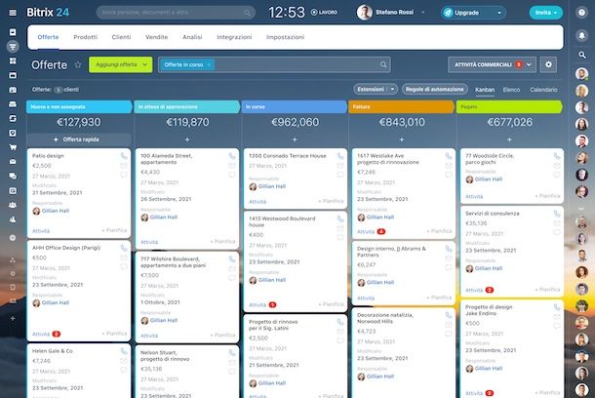Viewport: 595px width, 398px height.
Task: Open Gillian Hall link on Patio design card
Action: tap(56, 211)
